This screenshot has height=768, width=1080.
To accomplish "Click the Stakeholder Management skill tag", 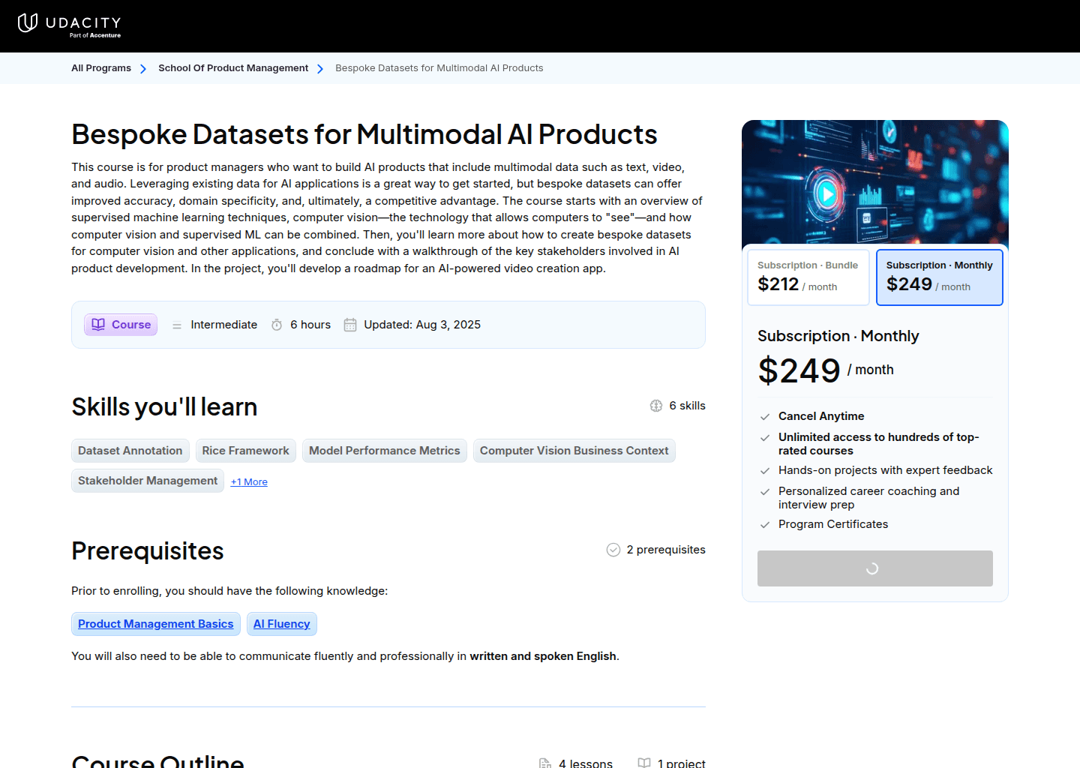I will point(148,481).
